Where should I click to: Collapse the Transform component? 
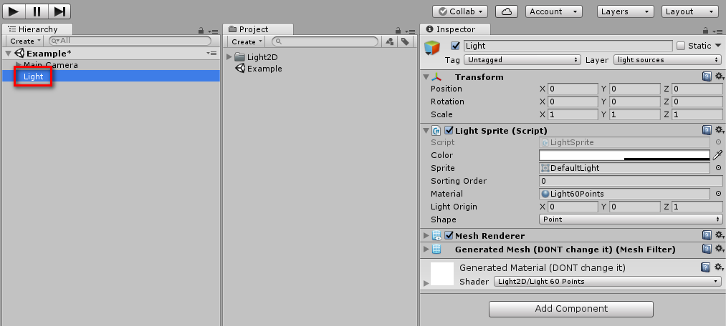[x=426, y=77]
